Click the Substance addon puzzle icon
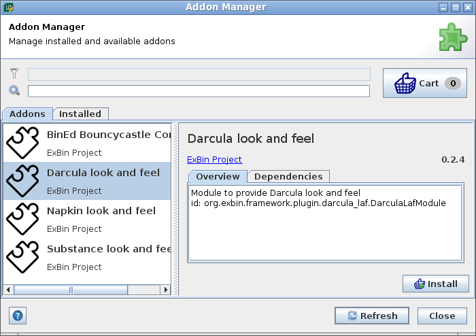Image resolution: width=476 pixels, height=336 pixels. point(22,257)
